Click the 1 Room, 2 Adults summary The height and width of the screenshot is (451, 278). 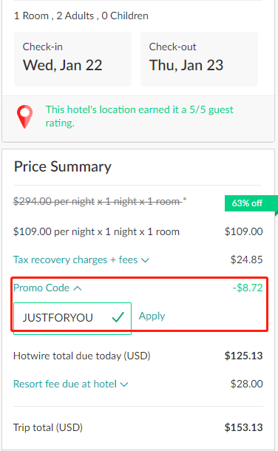pos(81,16)
